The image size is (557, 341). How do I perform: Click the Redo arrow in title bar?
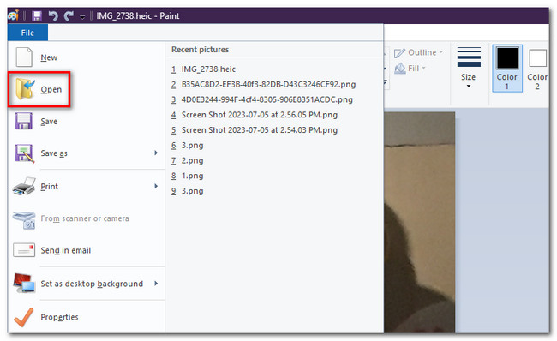point(69,16)
